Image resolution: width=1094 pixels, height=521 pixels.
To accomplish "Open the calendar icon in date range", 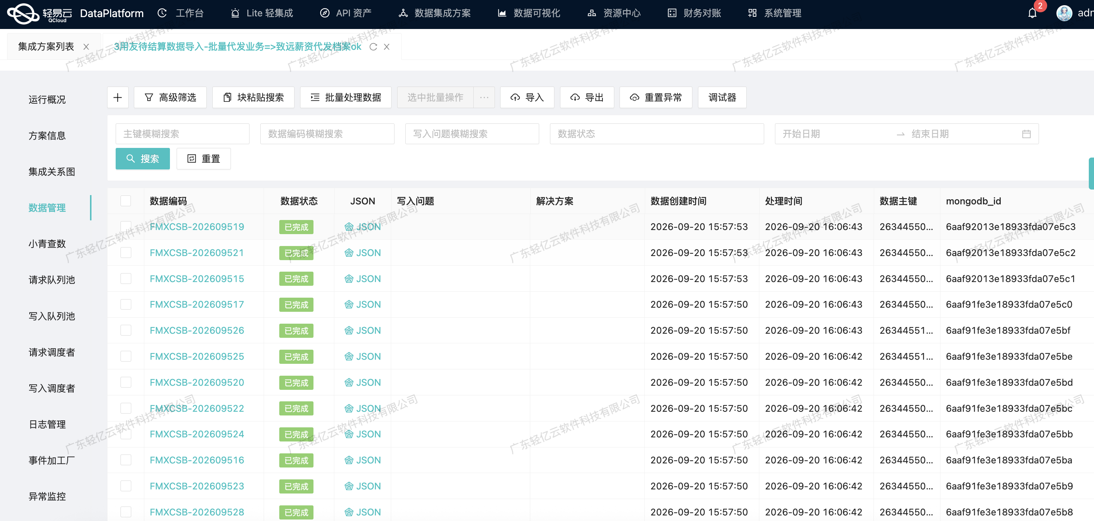I will coord(1026,134).
